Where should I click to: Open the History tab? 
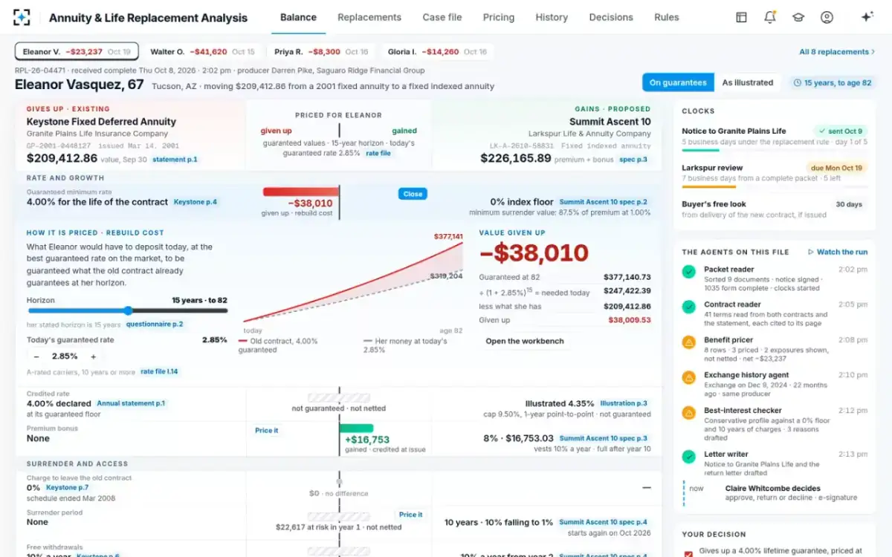coord(552,17)
